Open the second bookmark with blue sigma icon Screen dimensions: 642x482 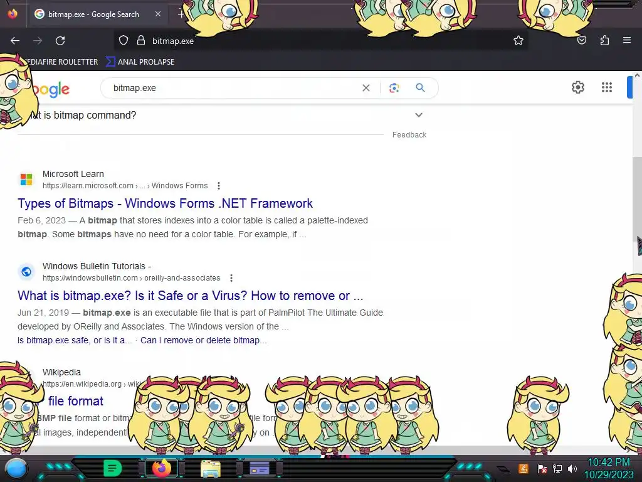[x=140, y=62]
